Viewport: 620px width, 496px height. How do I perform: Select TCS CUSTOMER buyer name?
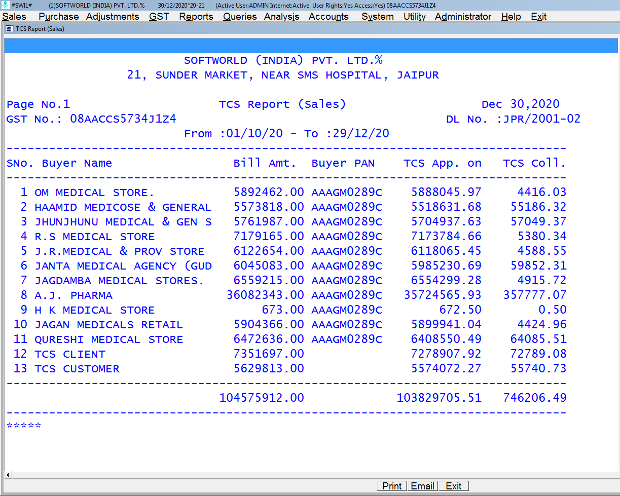click(x=77, y=369)
